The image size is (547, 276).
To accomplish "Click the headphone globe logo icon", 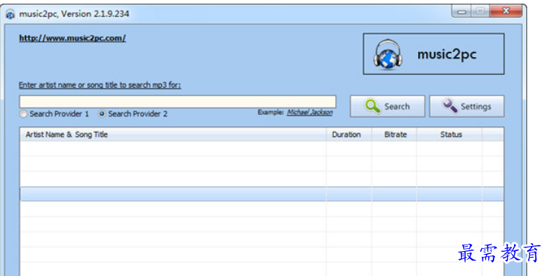I will click(x=388, y=54).
